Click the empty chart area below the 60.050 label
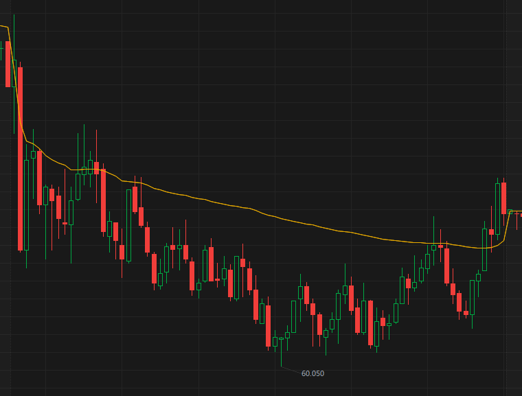 tap(313, 388)
